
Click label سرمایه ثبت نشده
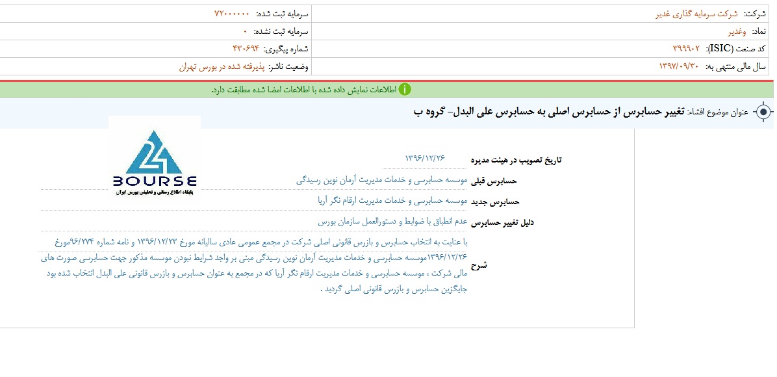[x=281, y=31]
